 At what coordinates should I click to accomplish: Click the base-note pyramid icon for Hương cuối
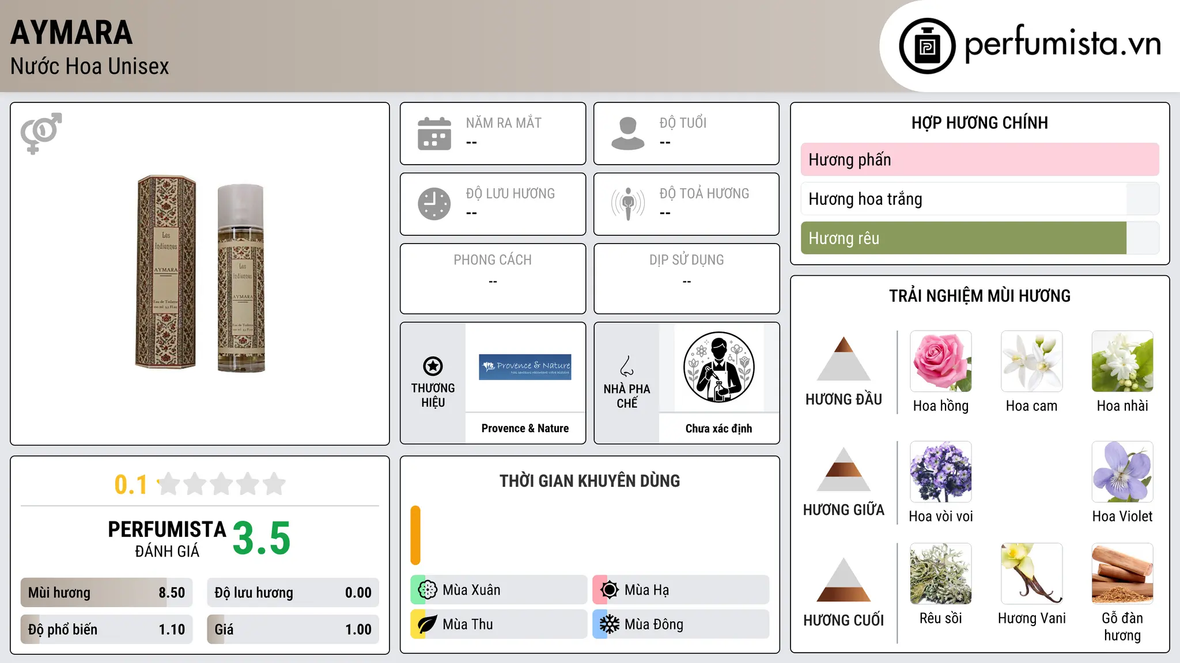point(844,580)
